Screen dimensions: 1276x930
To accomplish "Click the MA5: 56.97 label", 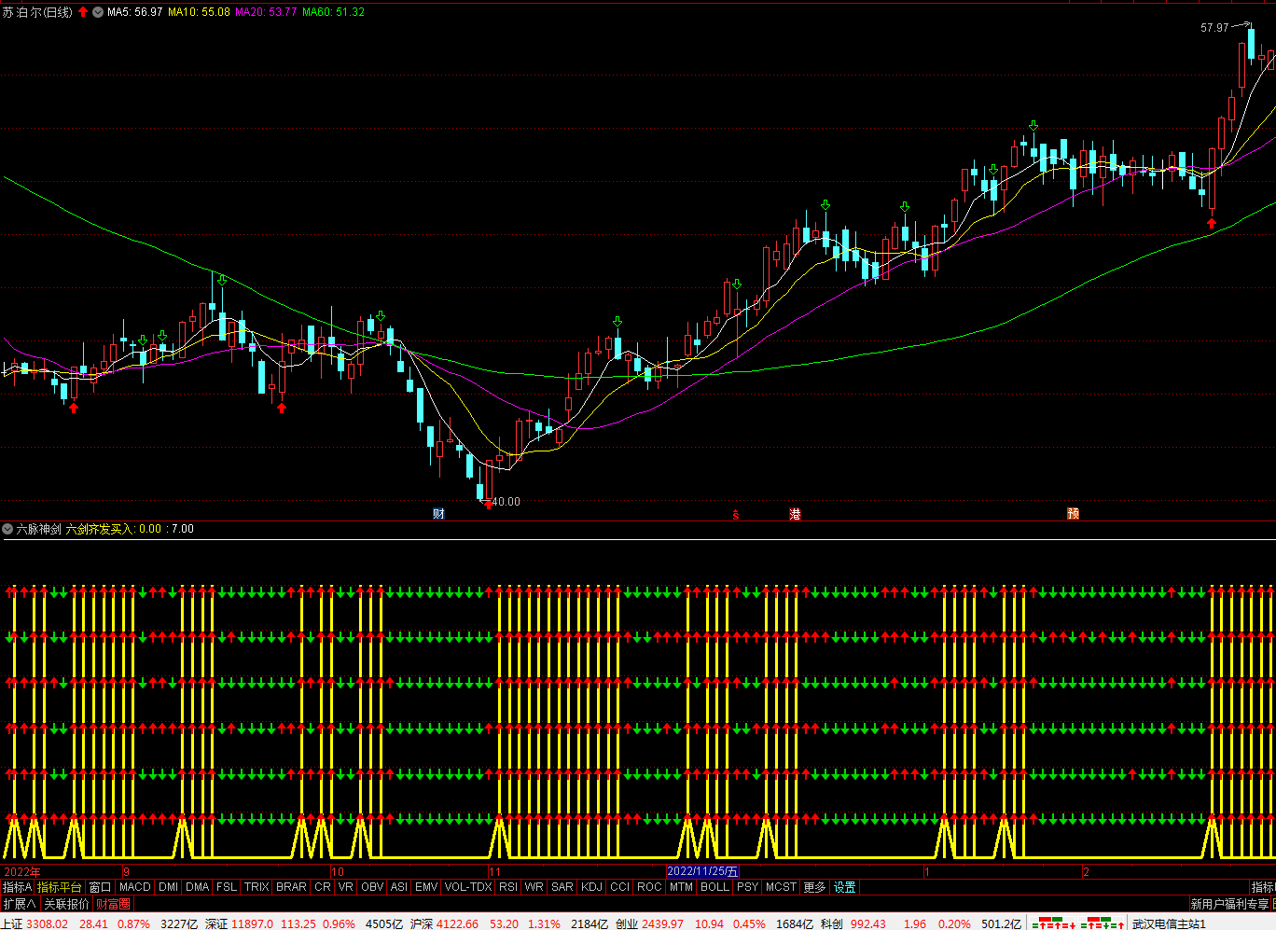I will [135, 12].
